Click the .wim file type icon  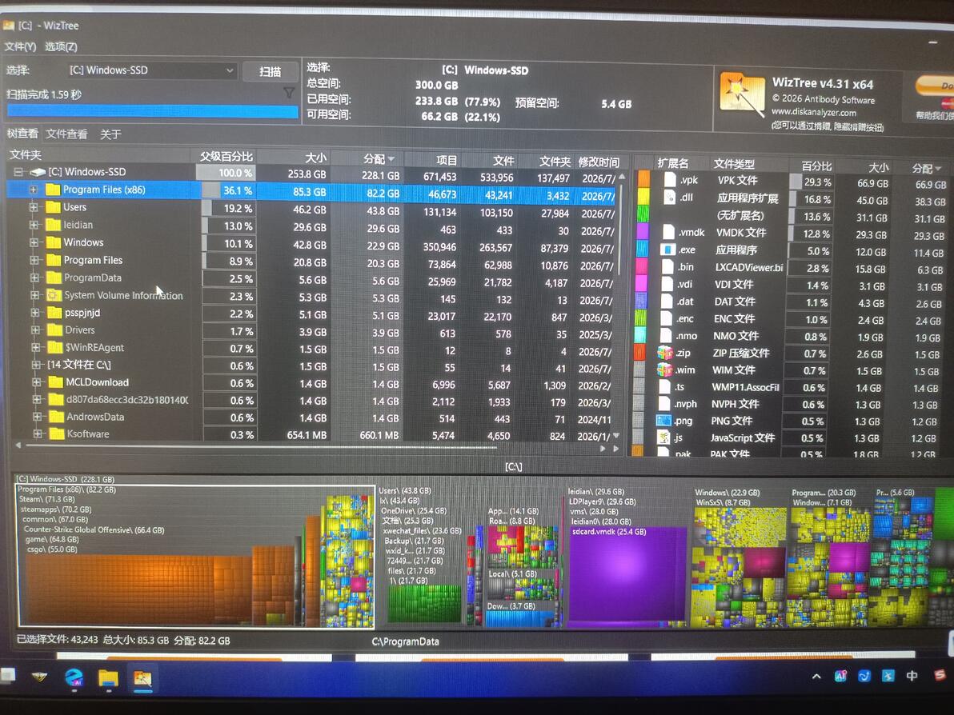665,369
